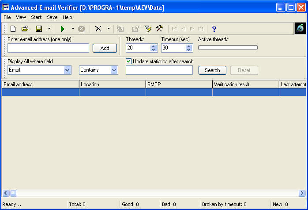Open the Help menu

[x=68, y=17]
